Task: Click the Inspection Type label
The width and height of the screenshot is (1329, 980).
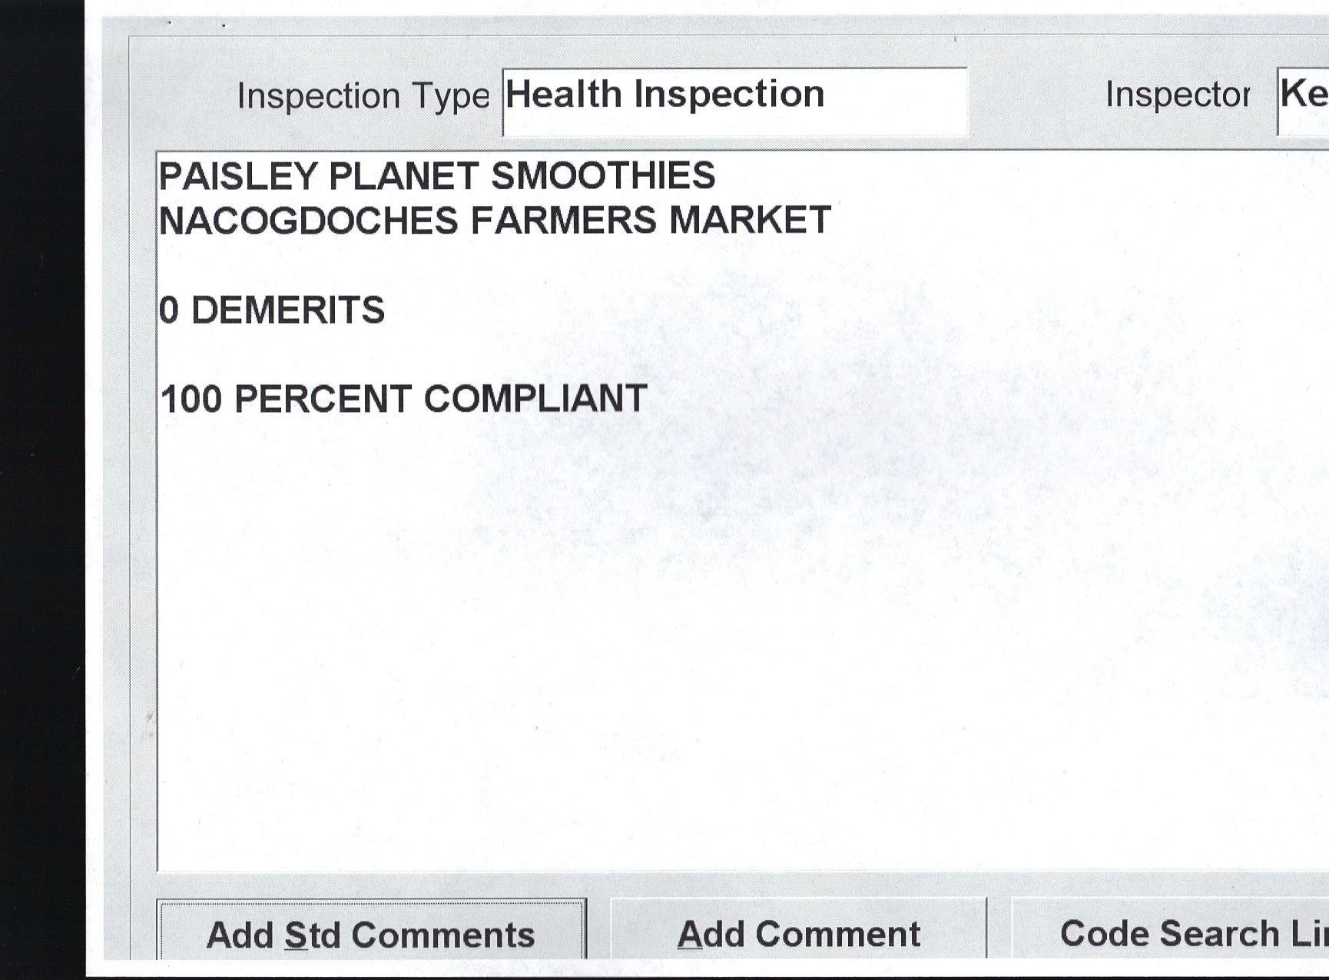Action: (363, 97)
